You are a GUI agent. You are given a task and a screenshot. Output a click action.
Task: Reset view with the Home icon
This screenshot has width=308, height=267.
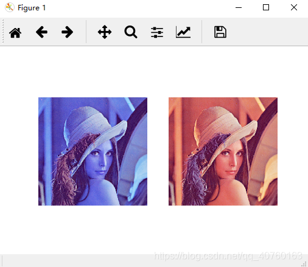click(x=15, y=32)
